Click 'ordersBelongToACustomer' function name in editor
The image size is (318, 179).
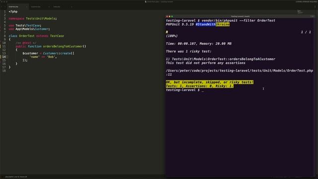click(63, 46)
